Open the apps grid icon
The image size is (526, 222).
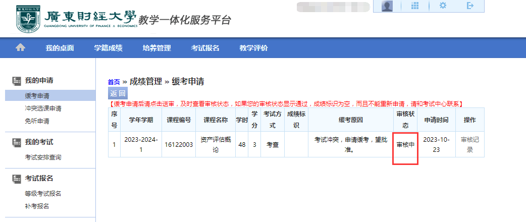[415, 6]
